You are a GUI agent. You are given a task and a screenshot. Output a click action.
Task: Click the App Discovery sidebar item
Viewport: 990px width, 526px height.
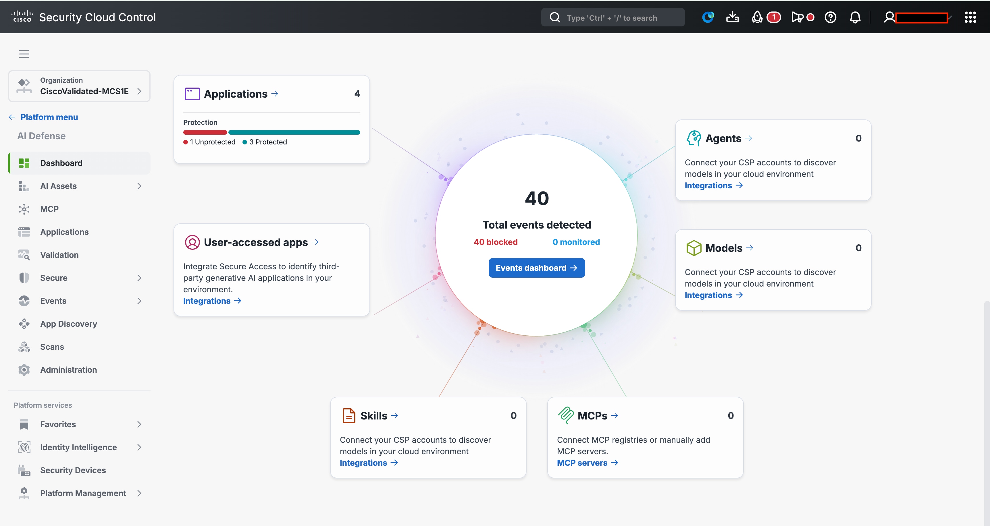coord(79,324)
